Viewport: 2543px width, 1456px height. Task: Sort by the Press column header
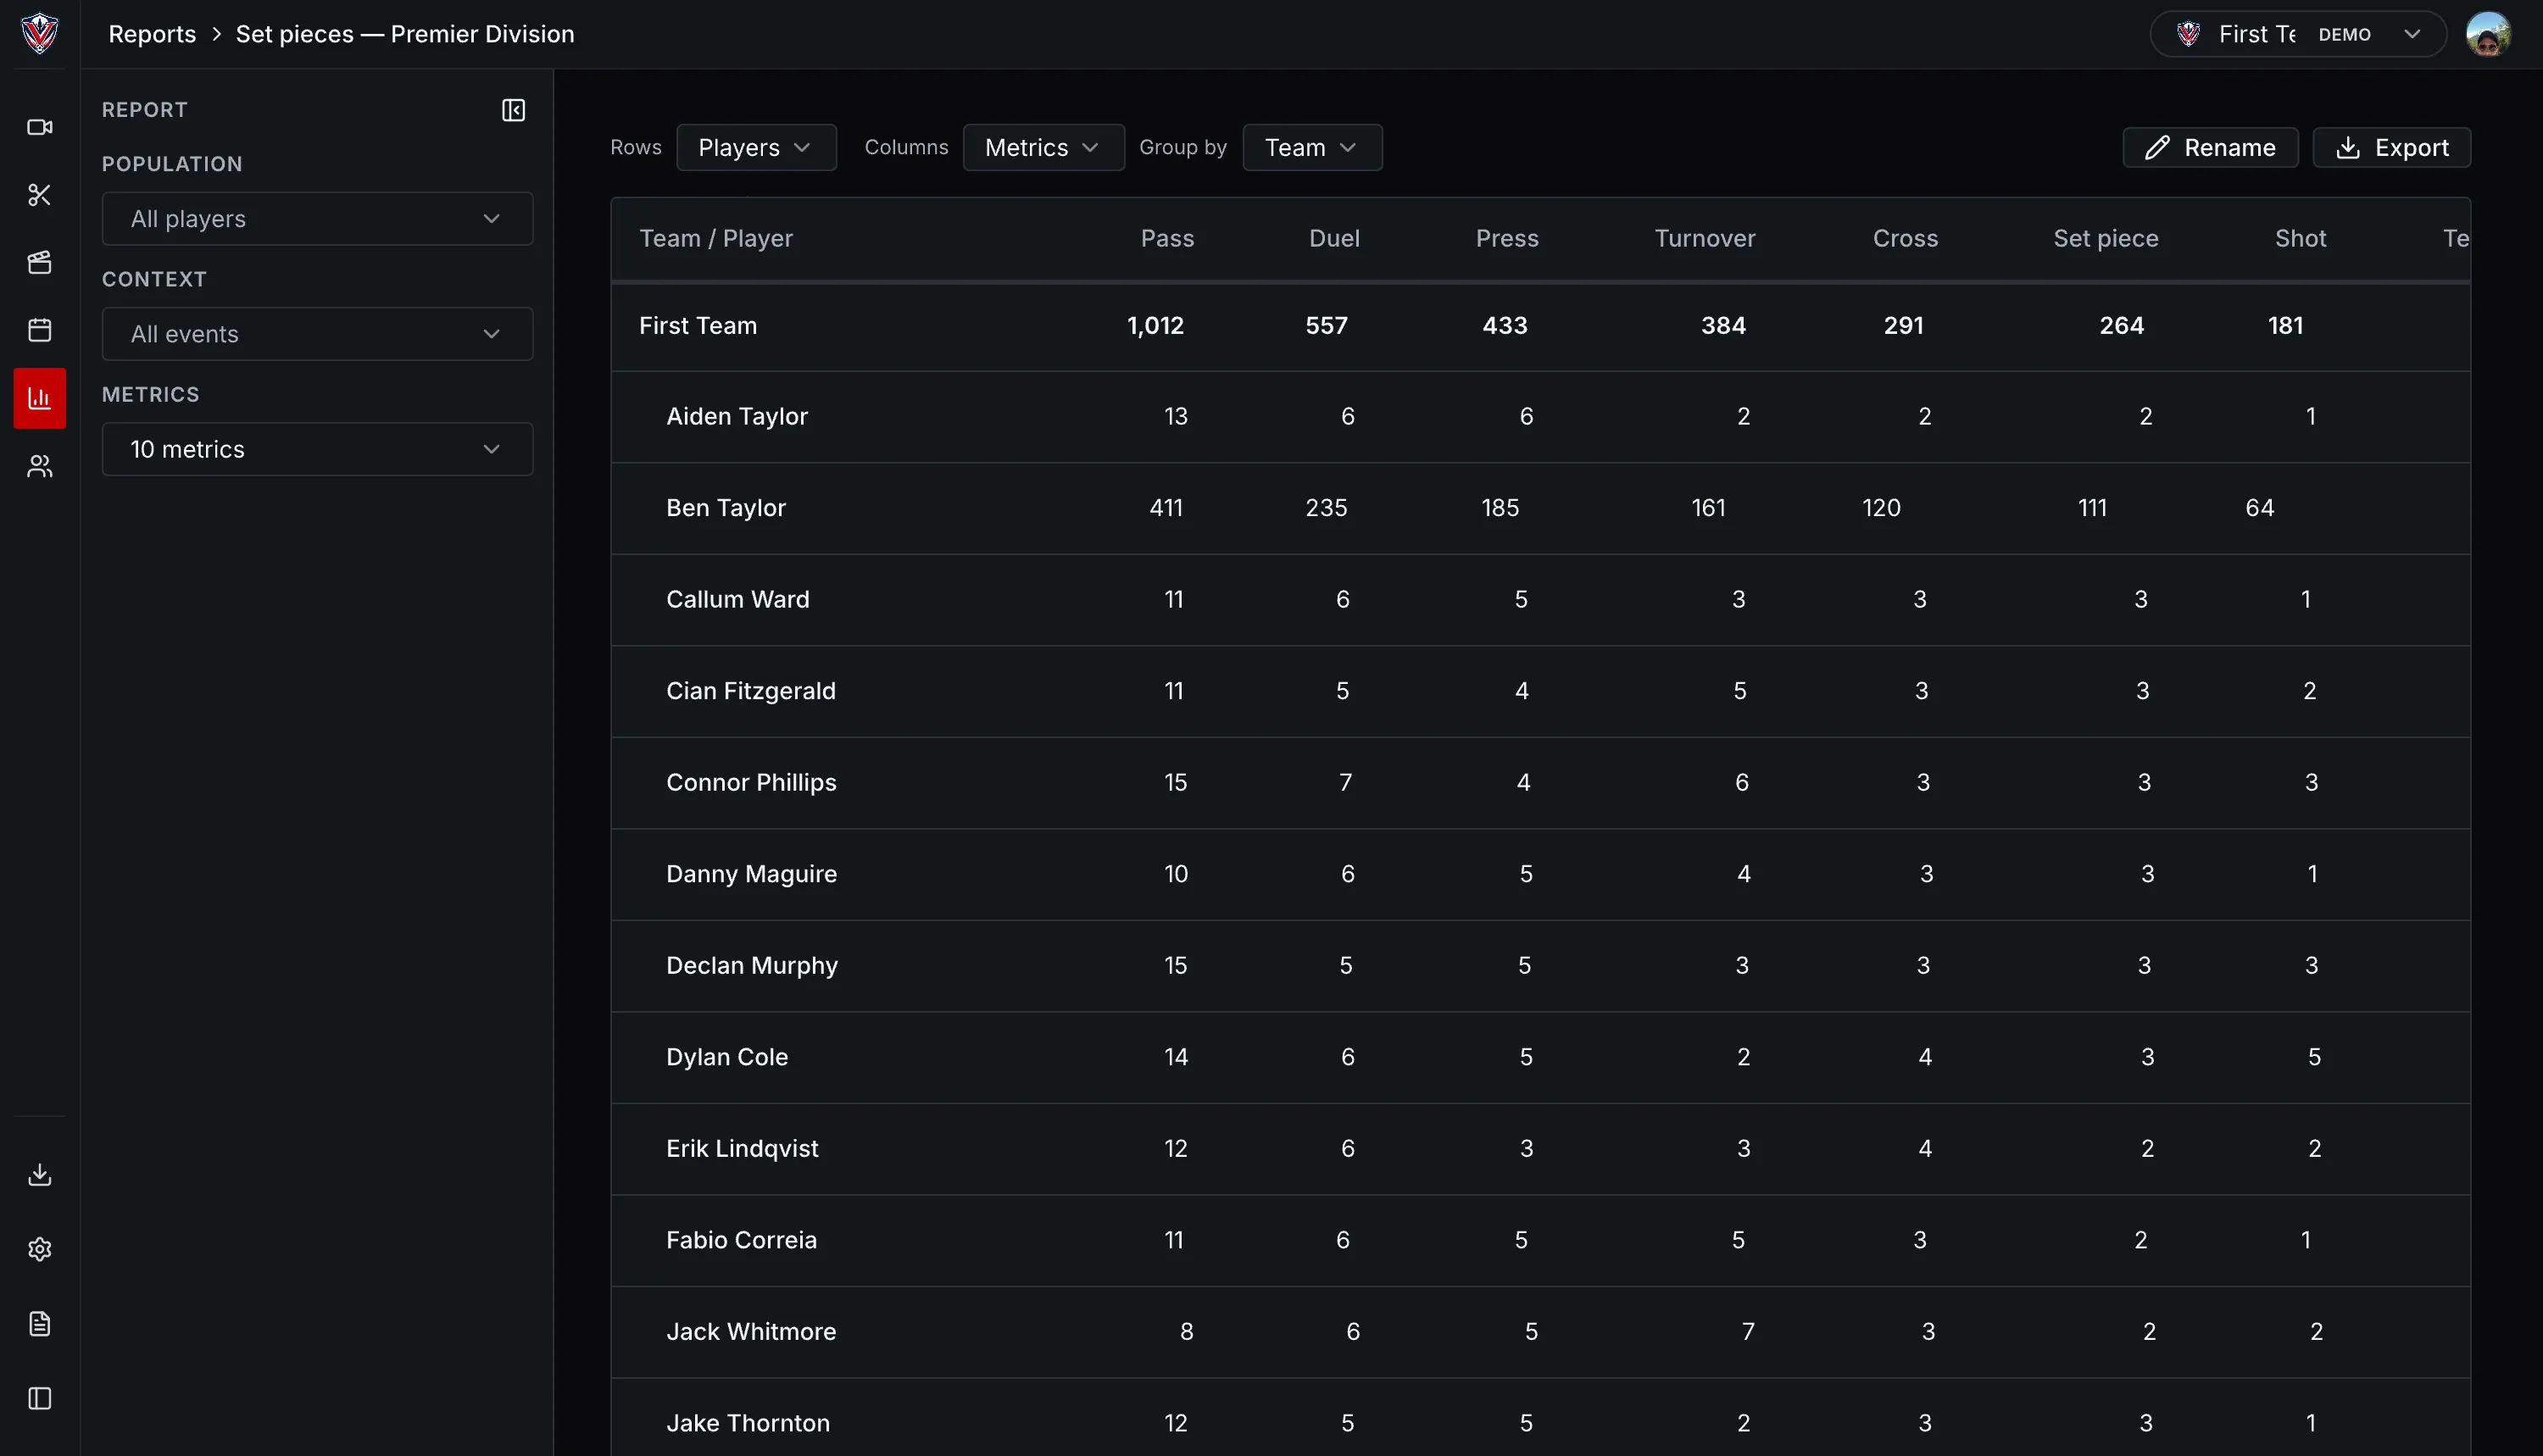[x=1507, y=238]
